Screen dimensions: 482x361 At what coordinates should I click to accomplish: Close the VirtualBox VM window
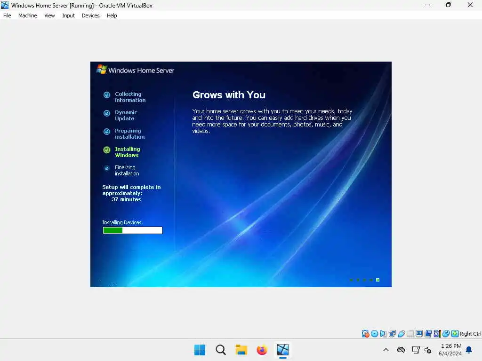[470, 5]
